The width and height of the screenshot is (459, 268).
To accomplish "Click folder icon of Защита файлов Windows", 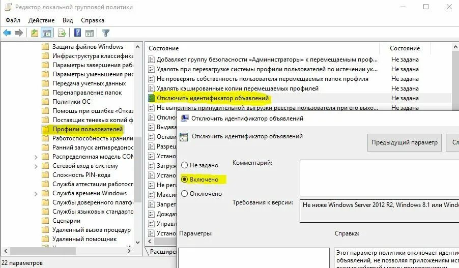I will click(x=45, y=47).
